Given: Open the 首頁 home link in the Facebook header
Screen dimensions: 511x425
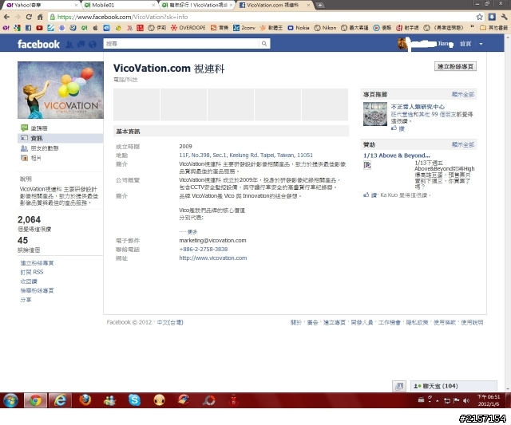Looking at the screenshot, I should pos(465,44).
